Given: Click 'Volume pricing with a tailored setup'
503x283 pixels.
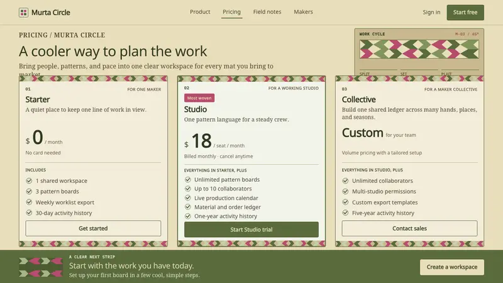Looking at the screenshot, I should click(x=382, y=153).
